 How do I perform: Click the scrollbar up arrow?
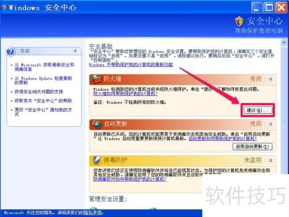(284, 42)
